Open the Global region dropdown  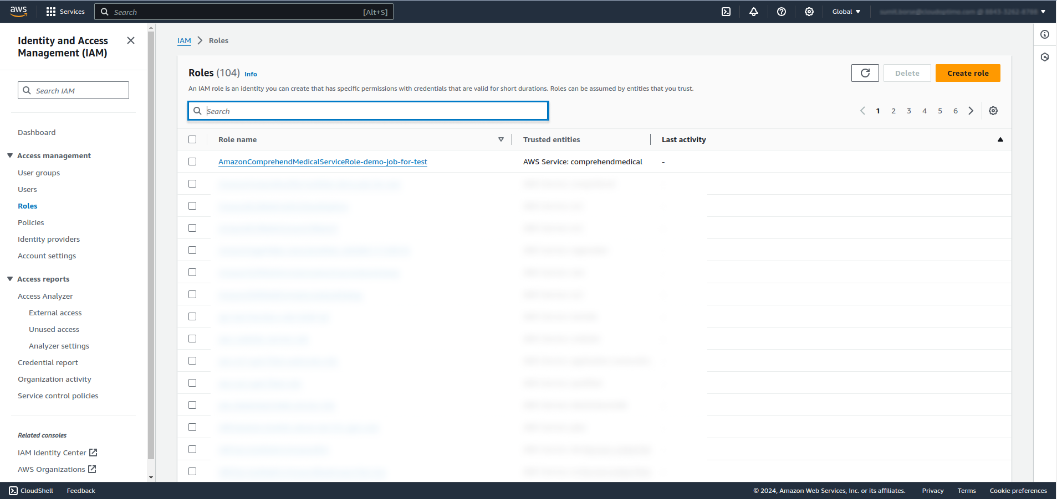click(x=846, y=12)
